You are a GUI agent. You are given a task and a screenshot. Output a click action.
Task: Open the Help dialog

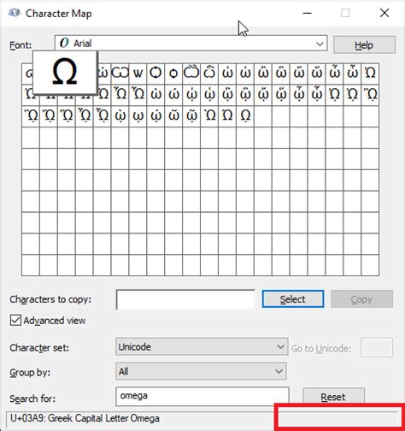tap(364, 44)
